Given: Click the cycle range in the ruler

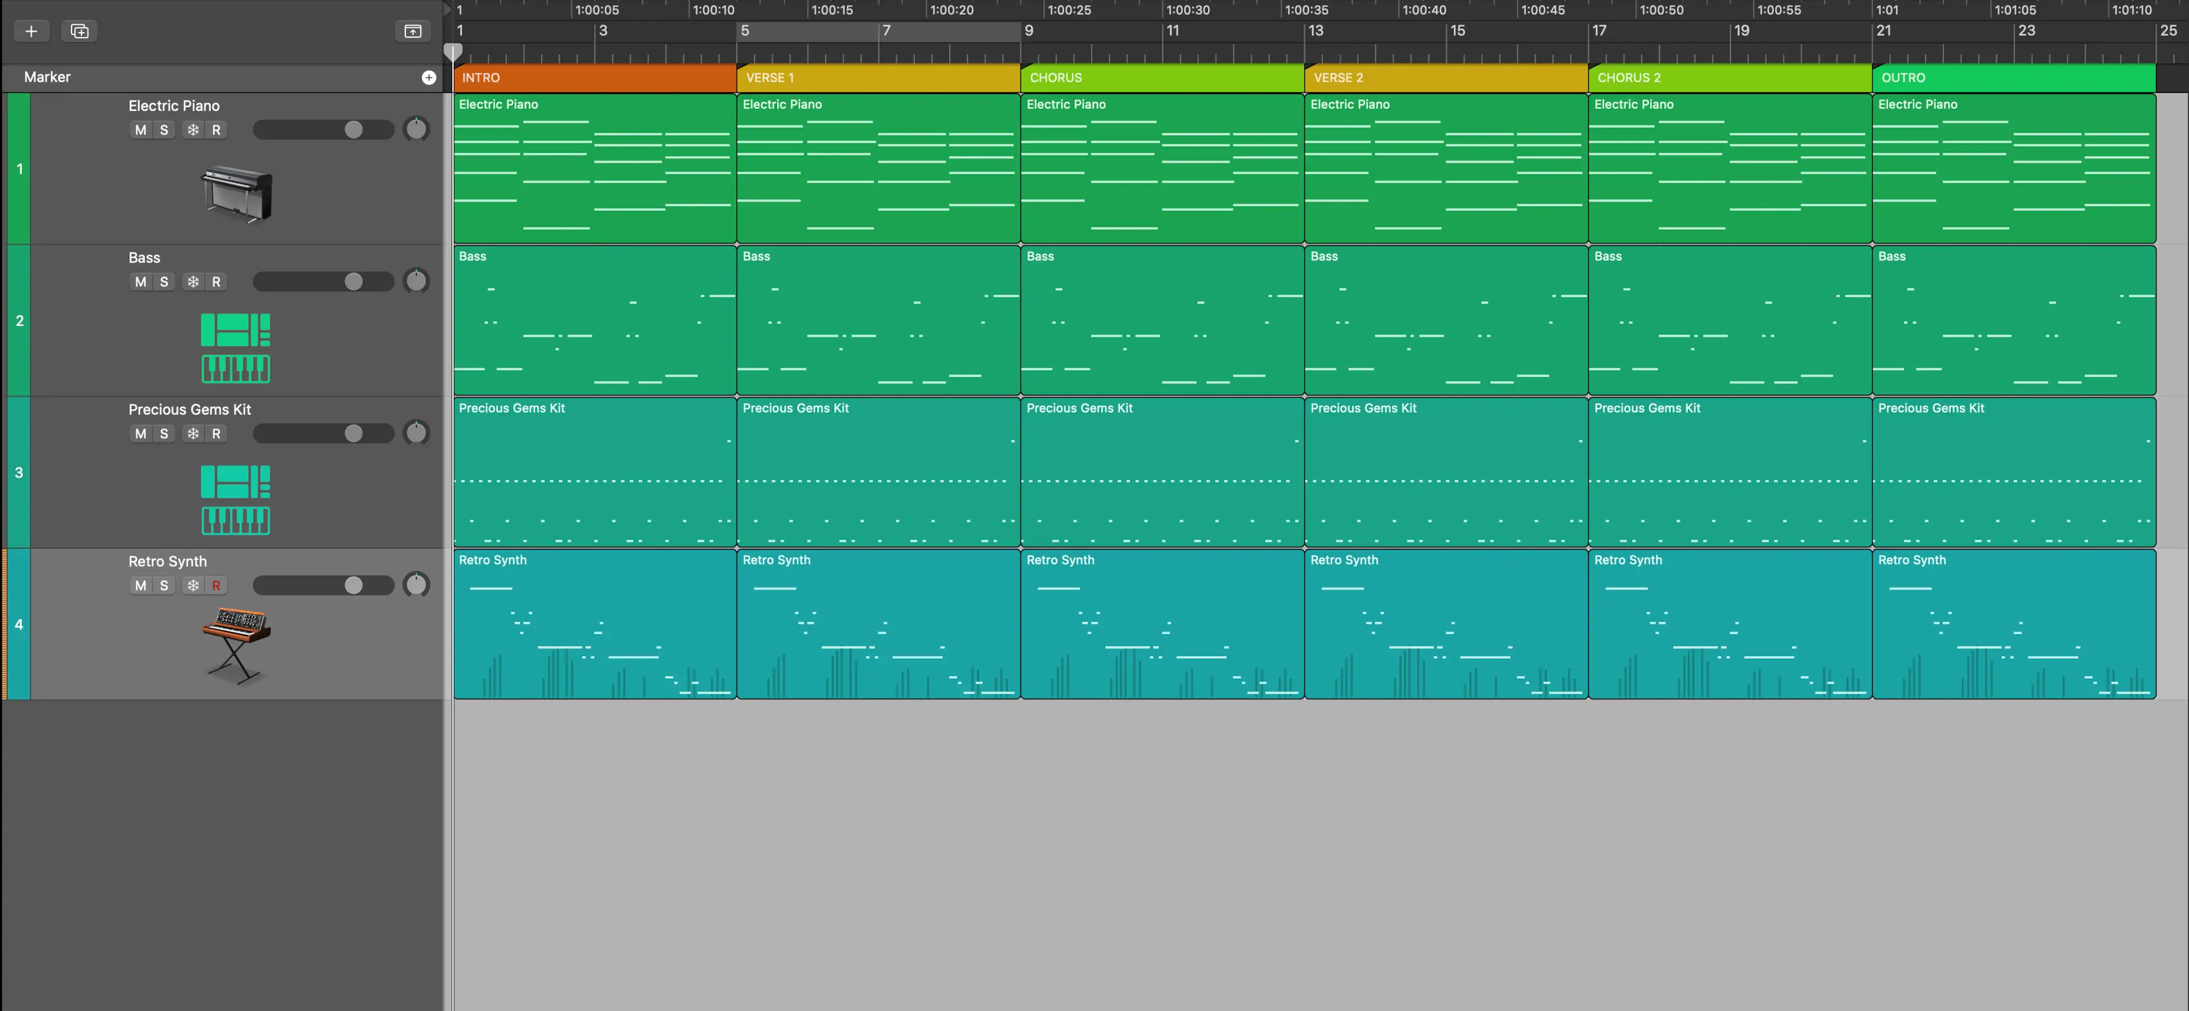Looking at the screenshot, I should point(878,31).
